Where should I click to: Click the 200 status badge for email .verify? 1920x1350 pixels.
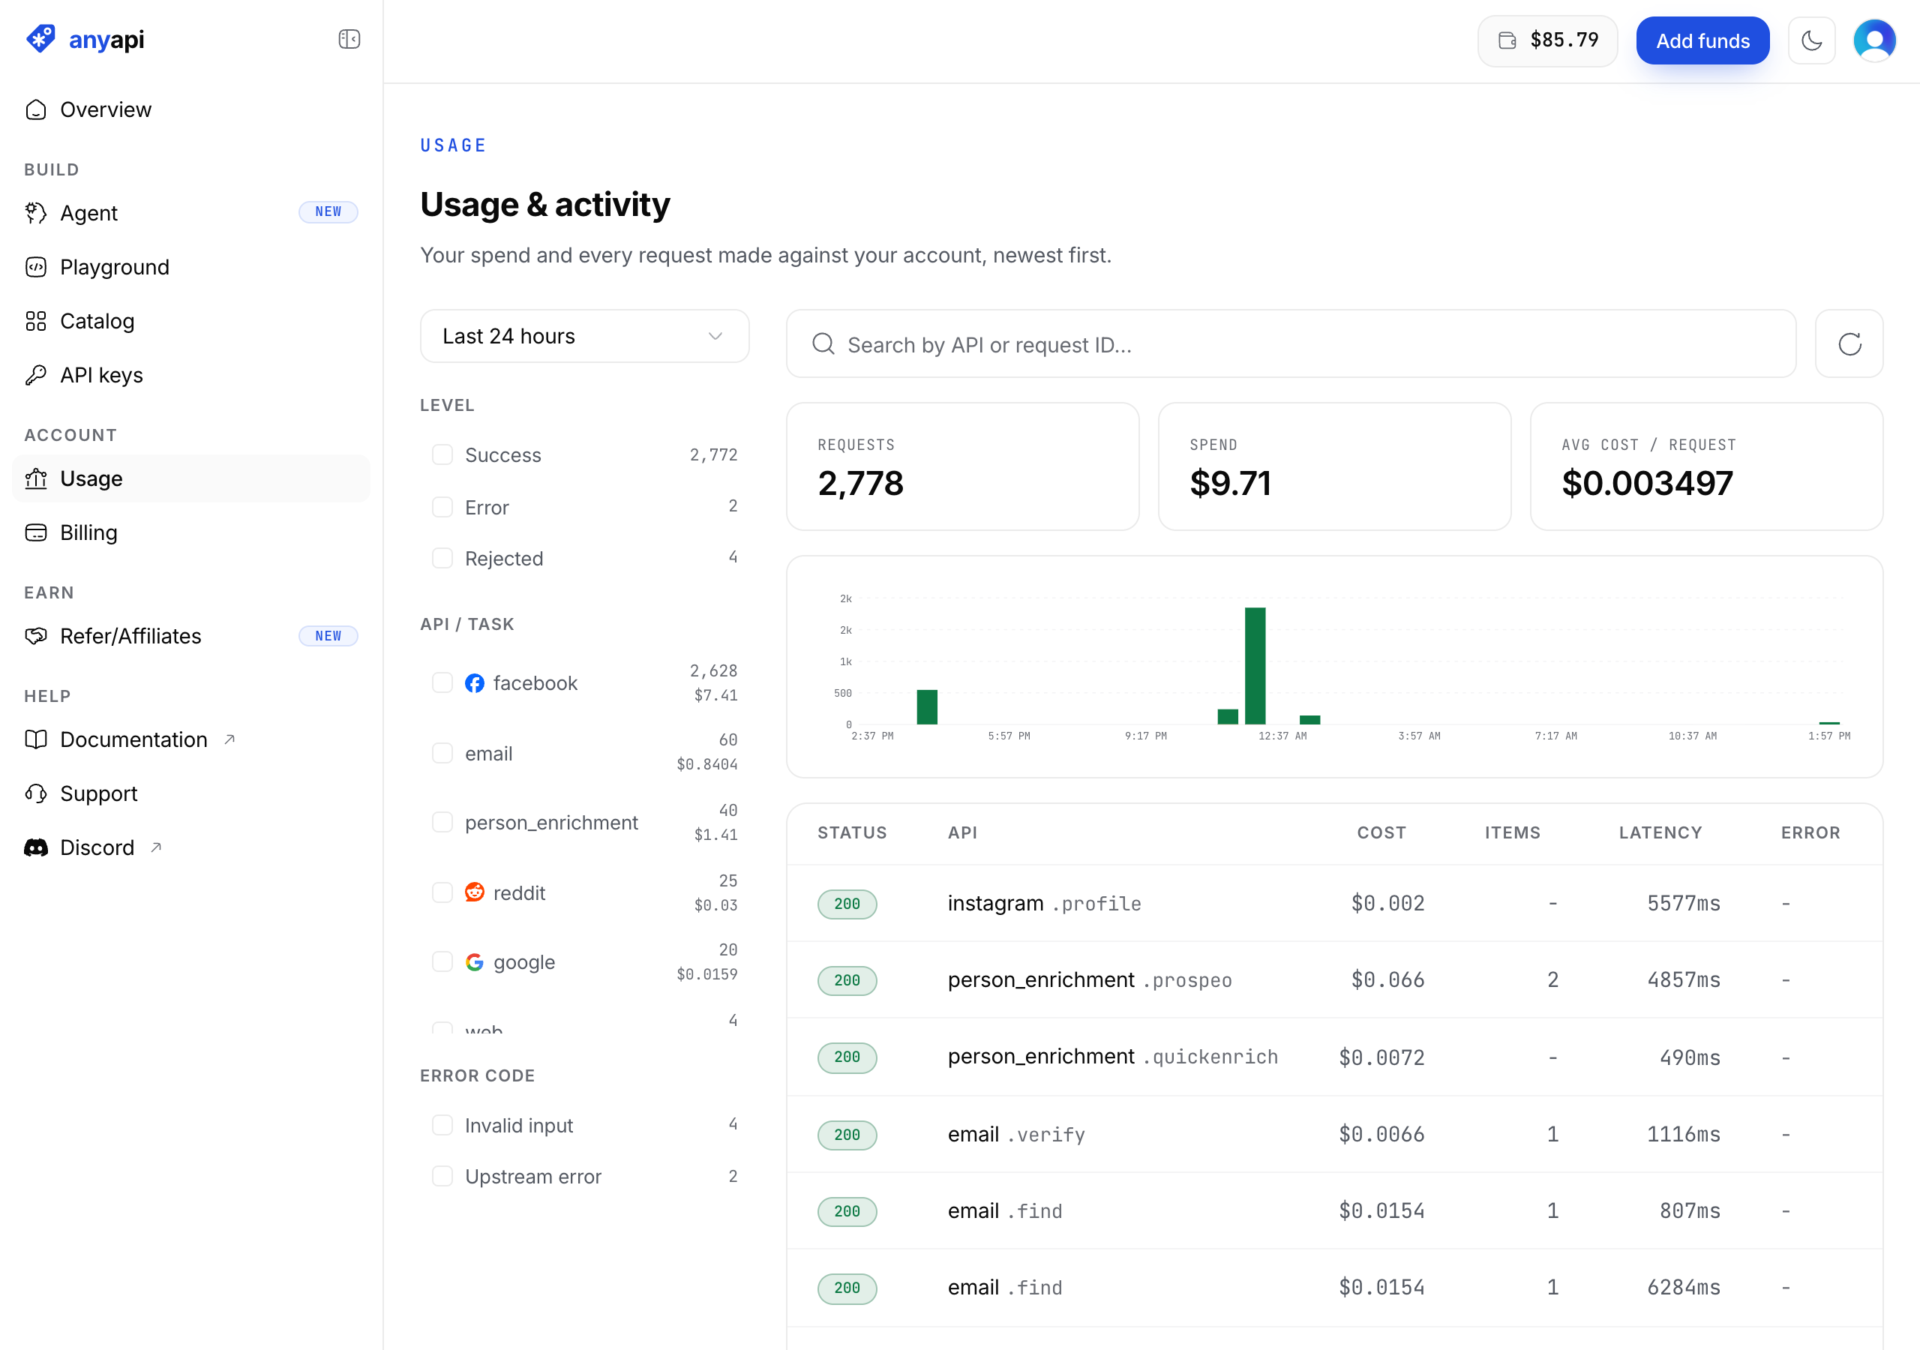(x=847, y=1135)
